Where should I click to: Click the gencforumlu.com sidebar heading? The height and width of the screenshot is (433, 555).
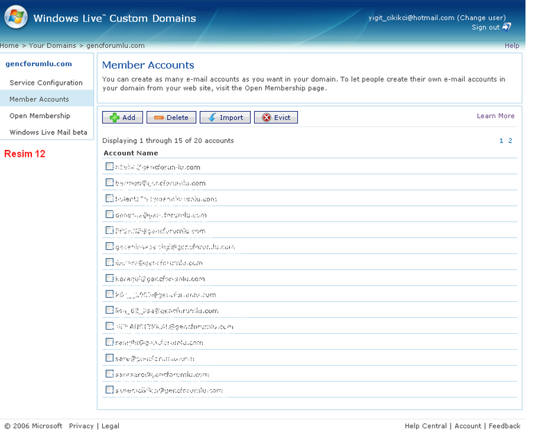pyautogui.click(x=39, y=64)
